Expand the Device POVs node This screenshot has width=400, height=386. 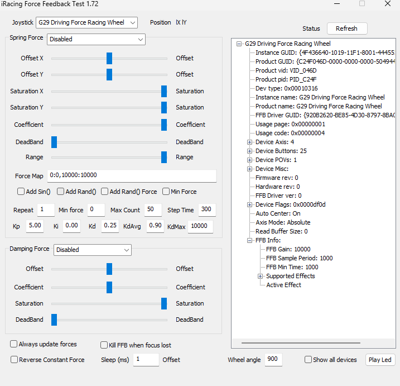coord(249,160)
